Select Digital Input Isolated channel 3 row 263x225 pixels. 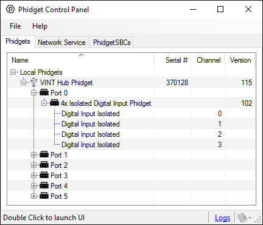click(x=131, y=145)
